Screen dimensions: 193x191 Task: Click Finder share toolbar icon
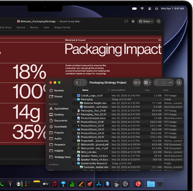click(x=157, y=83)
